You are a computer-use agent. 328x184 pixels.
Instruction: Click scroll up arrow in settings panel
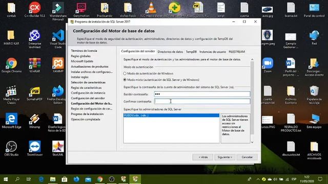(x=252, y=60)
